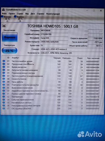
Task: Click the 2975 раз power-on count value
Action: pos(95,42)
